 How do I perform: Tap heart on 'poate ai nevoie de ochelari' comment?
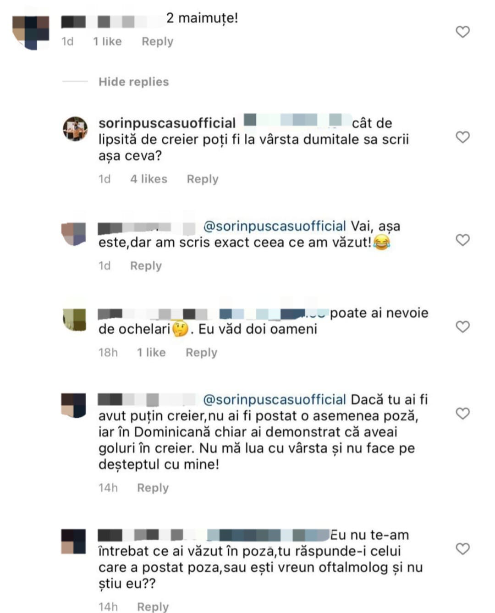coord(462,326)
